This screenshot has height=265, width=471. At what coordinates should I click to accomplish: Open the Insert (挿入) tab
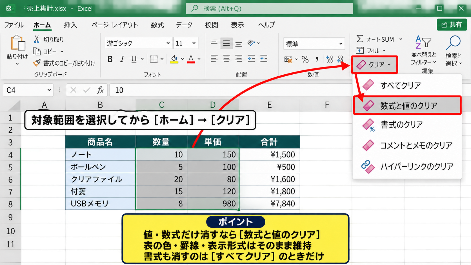70,25
